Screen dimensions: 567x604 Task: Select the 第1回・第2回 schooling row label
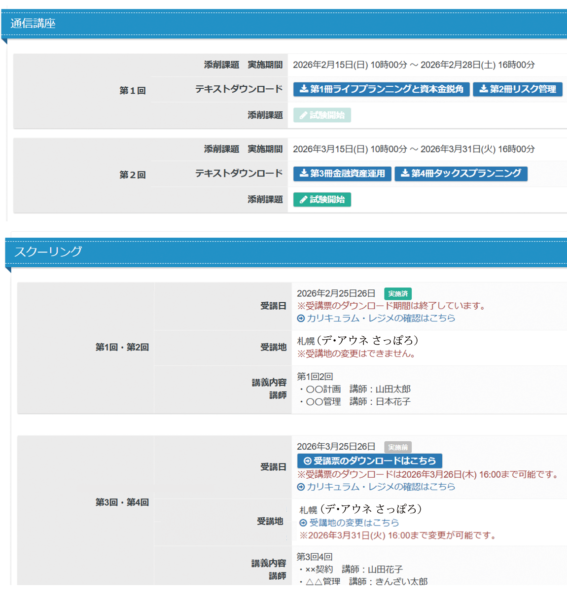coord(122,348)
